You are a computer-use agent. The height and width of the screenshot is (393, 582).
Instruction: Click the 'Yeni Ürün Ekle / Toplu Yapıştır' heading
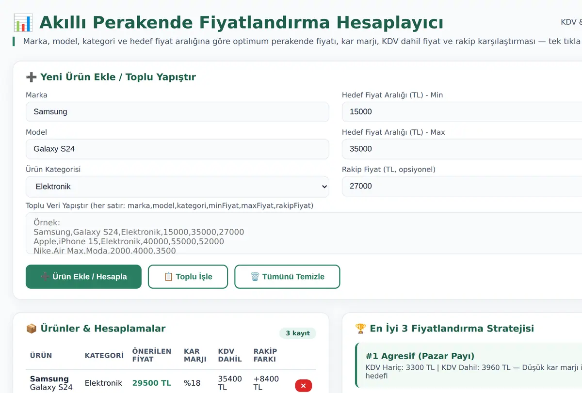coord(118,77)
